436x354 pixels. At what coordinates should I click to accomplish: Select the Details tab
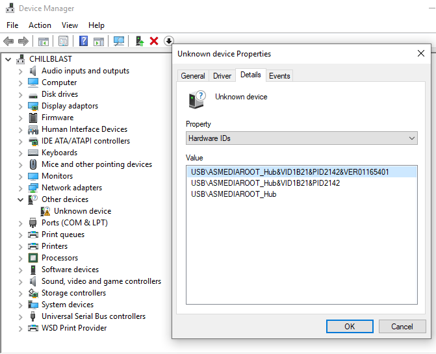pyautogui.click(x=251, y=75)
